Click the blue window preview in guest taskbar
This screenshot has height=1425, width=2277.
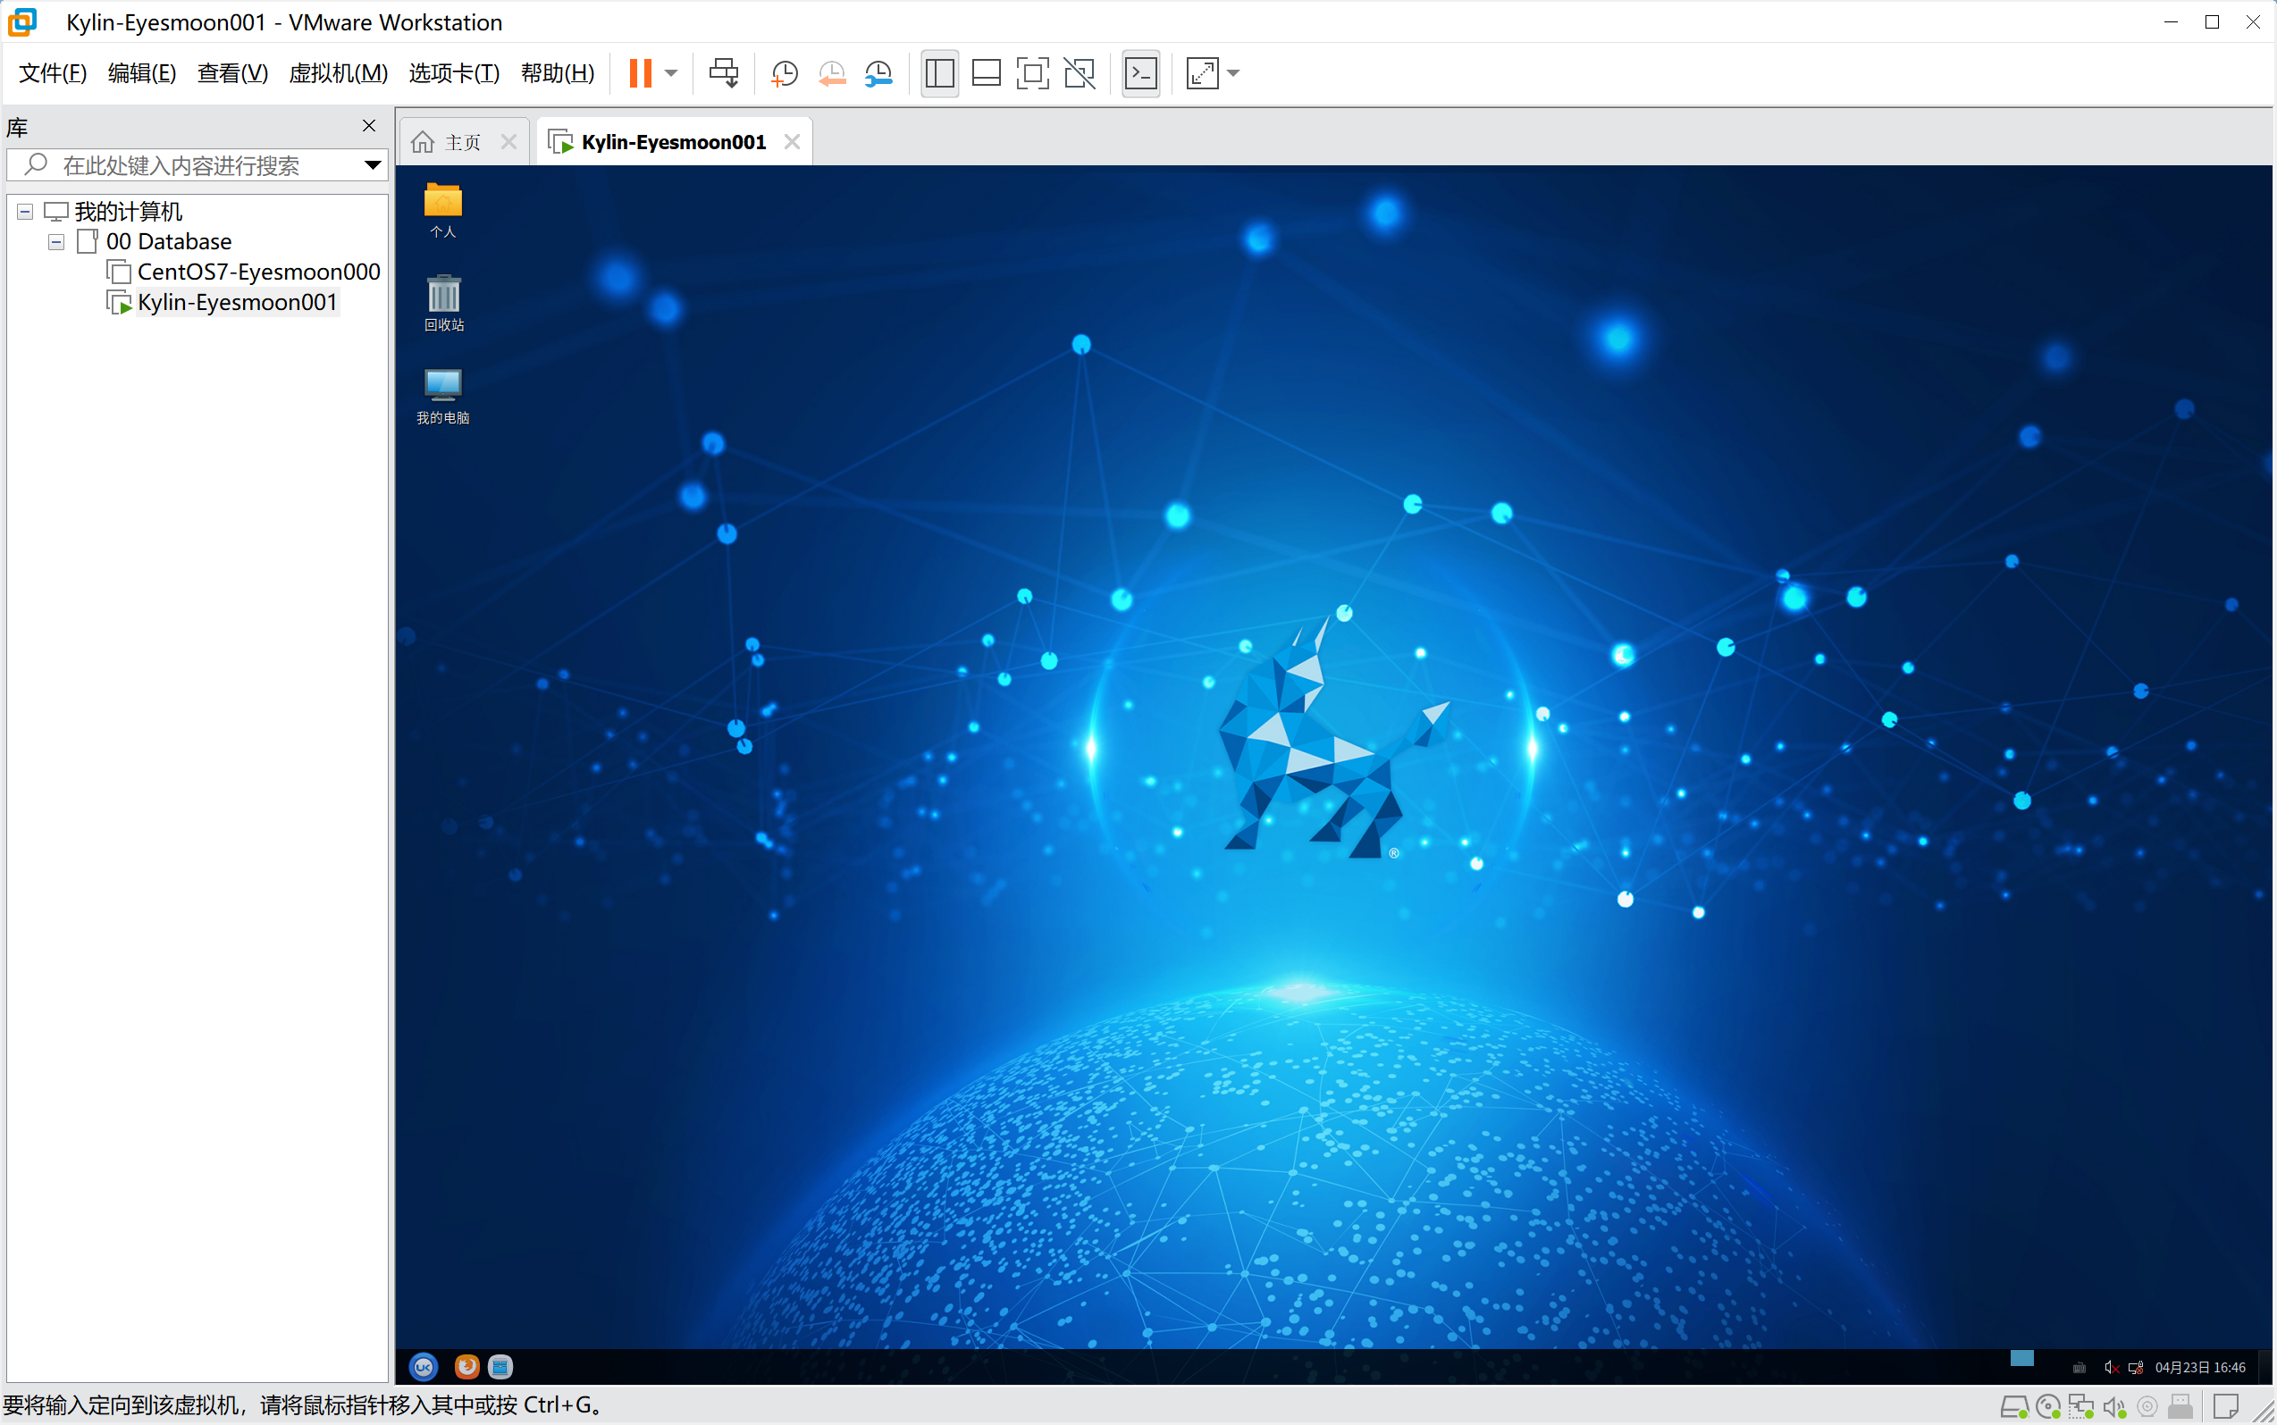click(x=2021, y=1358)
